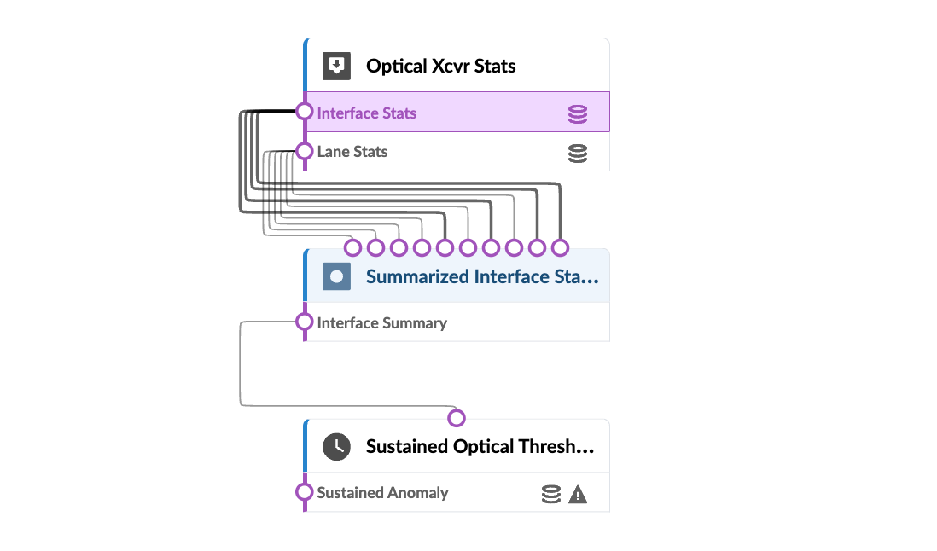The height and width of the screenshot is (551, 937).
Task: Click the Sustained Optical Threshold clock icon
Action: pos(336,446)
